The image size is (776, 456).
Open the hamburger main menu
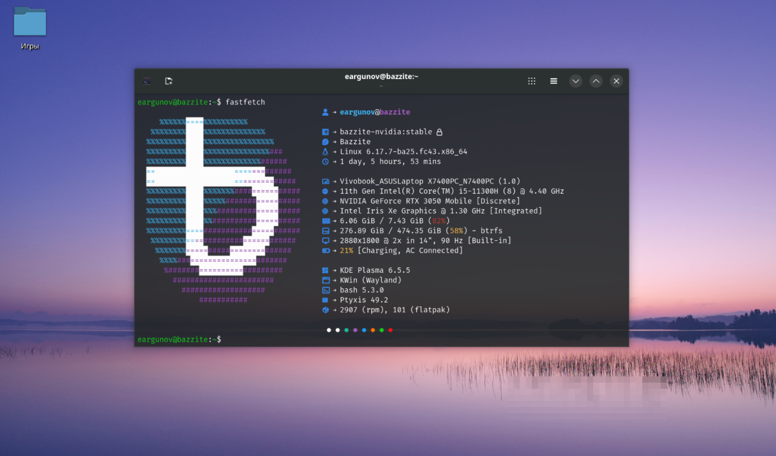553,81
